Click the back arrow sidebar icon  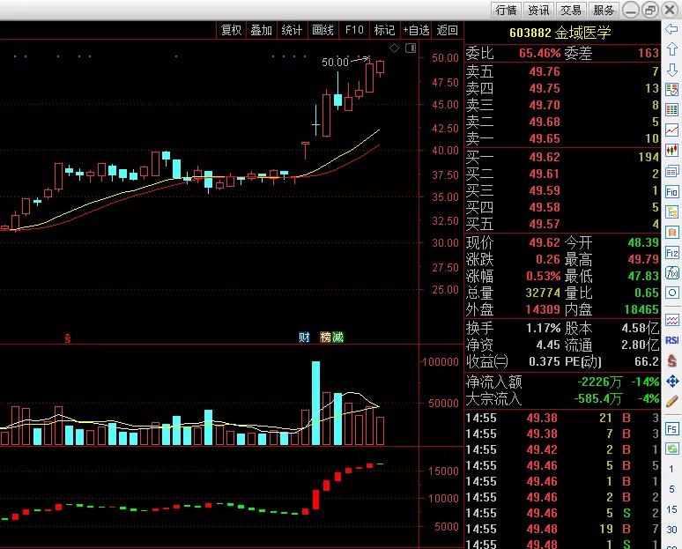tap(671, 29)
